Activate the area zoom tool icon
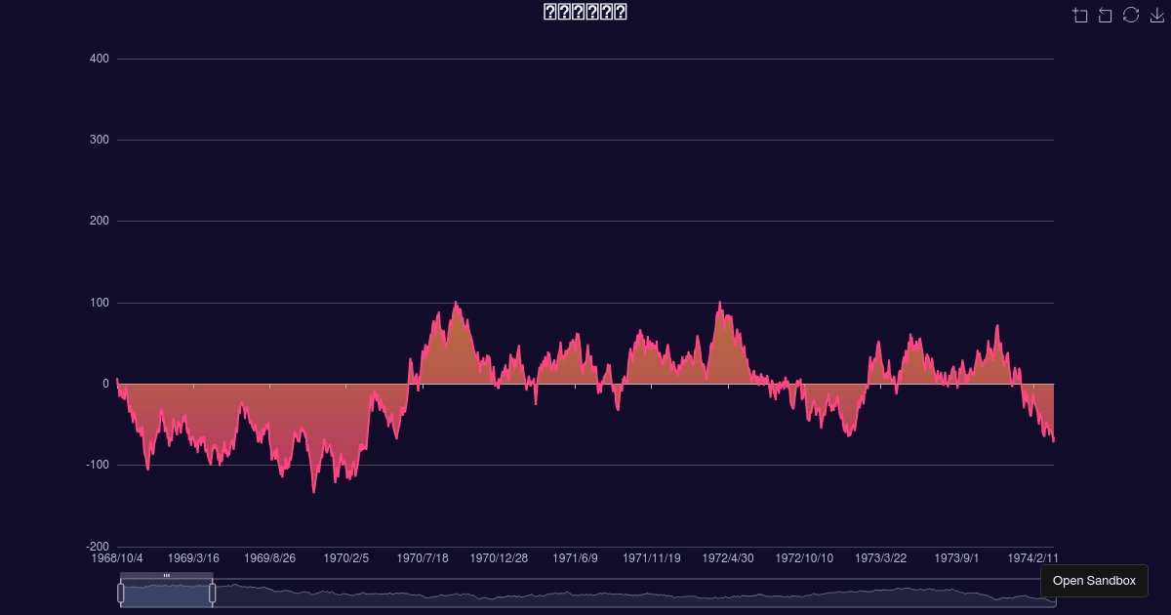Screen dimensions: 1171x615 click(1080, 15)
